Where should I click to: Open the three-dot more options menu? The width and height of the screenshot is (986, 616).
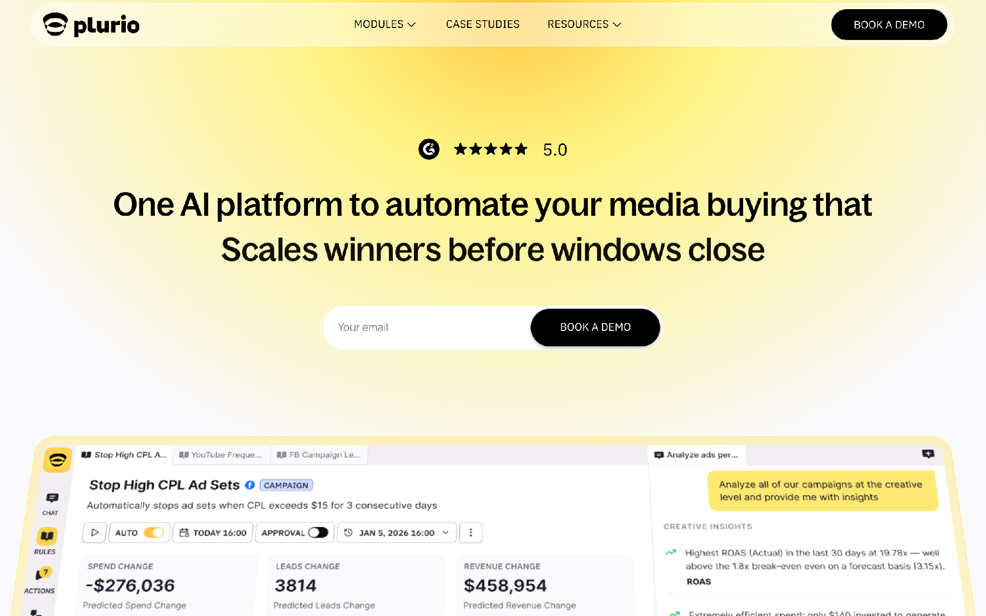point(471,533)
